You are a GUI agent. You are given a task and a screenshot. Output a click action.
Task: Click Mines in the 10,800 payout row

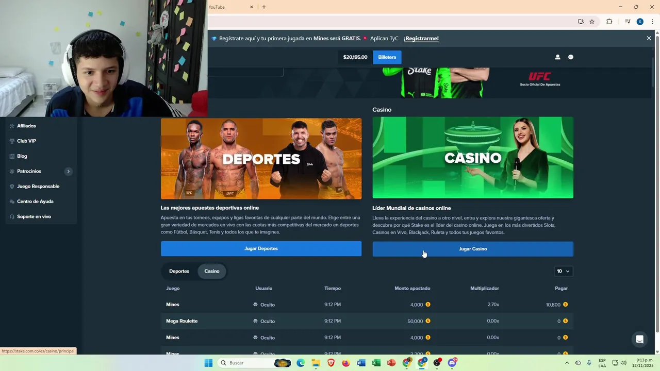[173, 305]
